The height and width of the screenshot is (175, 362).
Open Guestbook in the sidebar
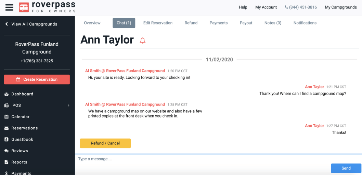(22, 139)
